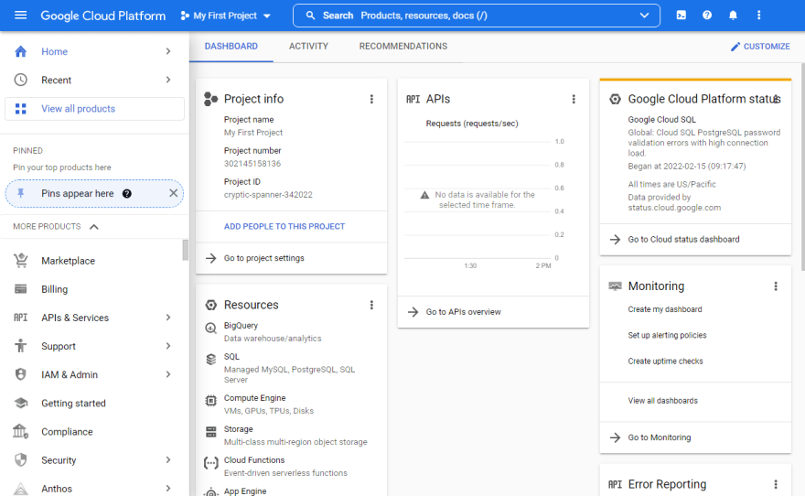Click the View all products grid icon
This screenshot has height=496, width=805.
(x=20, y=108)
